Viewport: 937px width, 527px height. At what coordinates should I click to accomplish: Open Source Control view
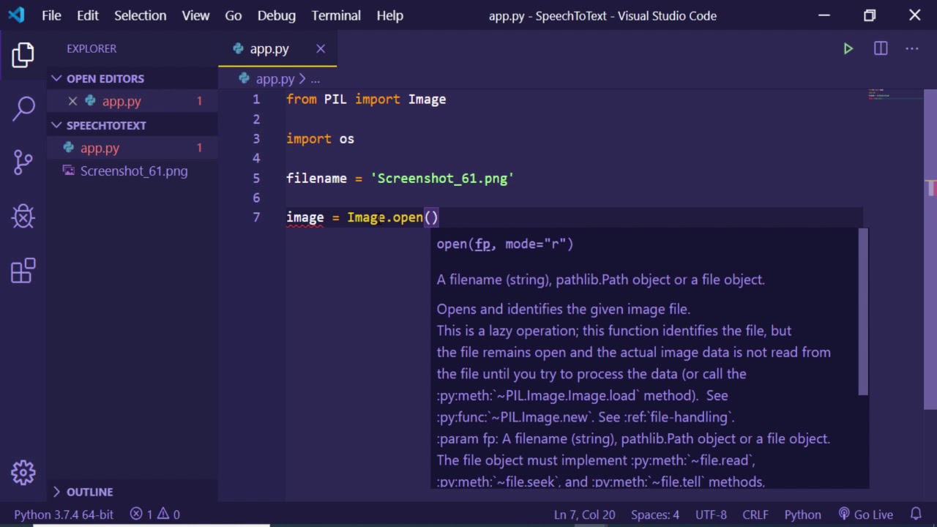pos(23,162)
